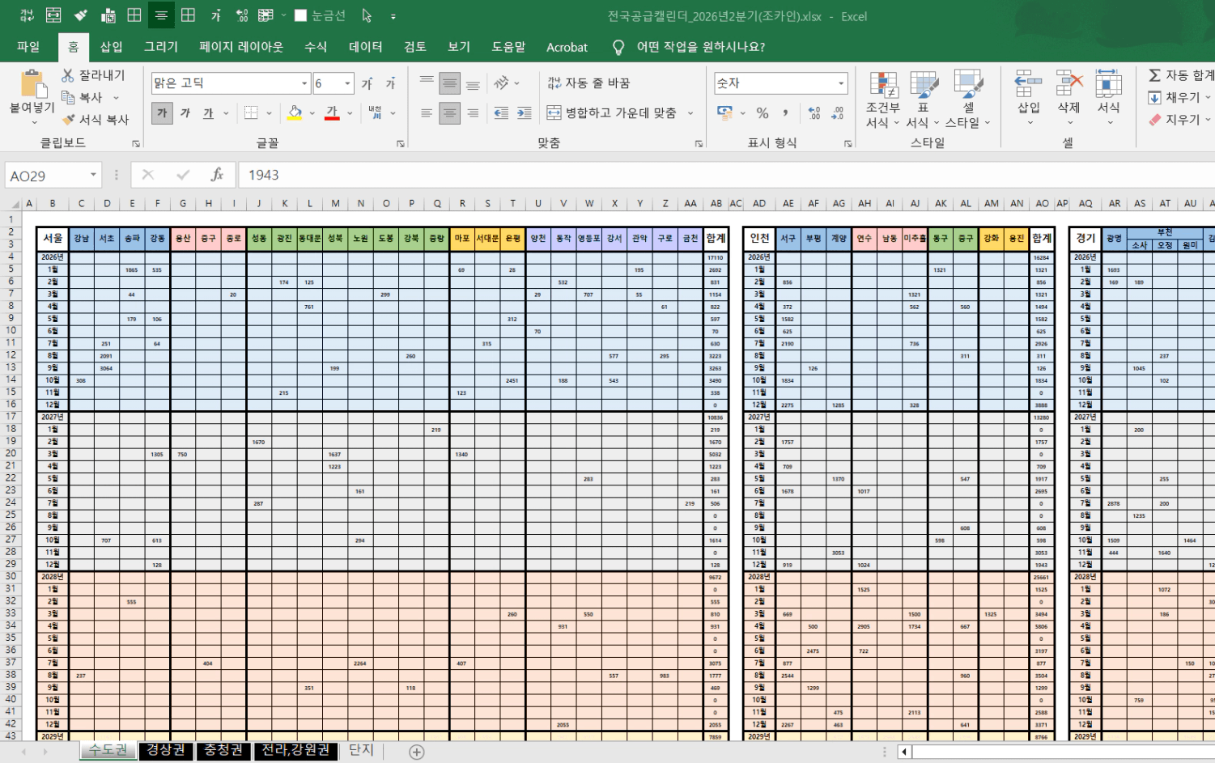Apply percent style format
The height and width of the screenshot is (763, 1215).
point(763,113)
